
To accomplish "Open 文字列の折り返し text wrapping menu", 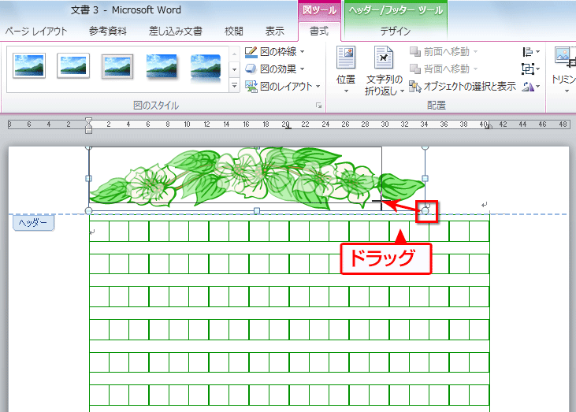I will point(384,70).
